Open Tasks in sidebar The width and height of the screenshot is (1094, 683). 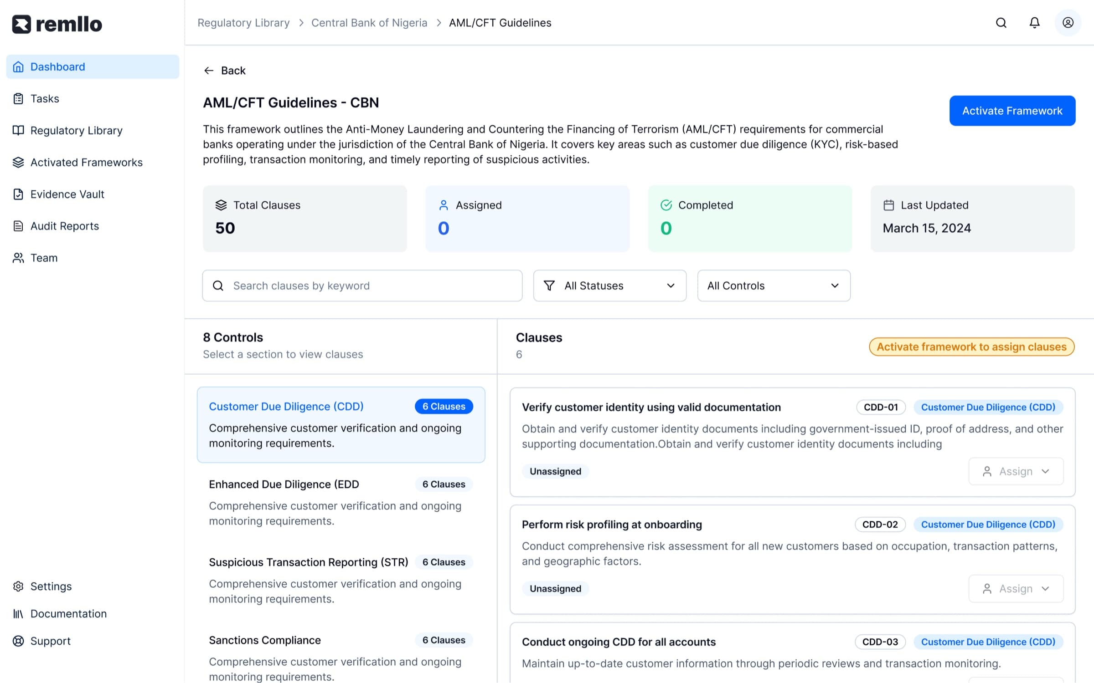coord(93,99)
